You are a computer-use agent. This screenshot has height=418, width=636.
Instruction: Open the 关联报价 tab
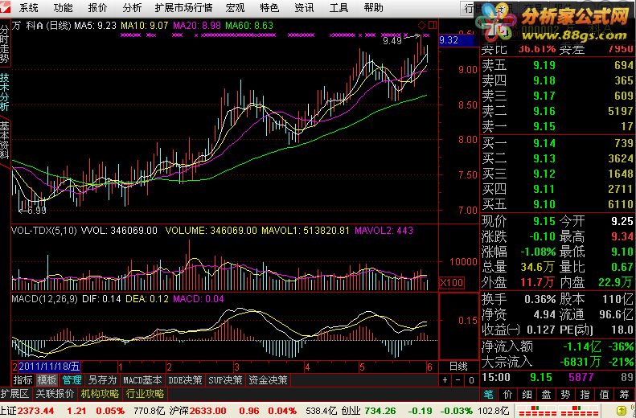[x=55, y=394]
